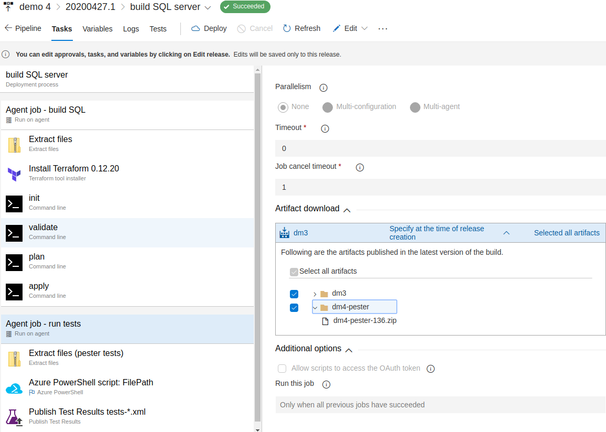606x432 pixels.
Task: Open the 20200427.1 release breadcrumb link
Action: coord(91,7)
